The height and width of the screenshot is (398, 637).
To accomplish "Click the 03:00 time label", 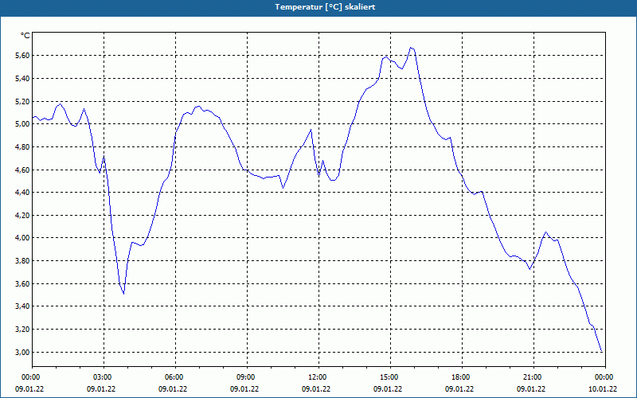I will coord(104,377).
